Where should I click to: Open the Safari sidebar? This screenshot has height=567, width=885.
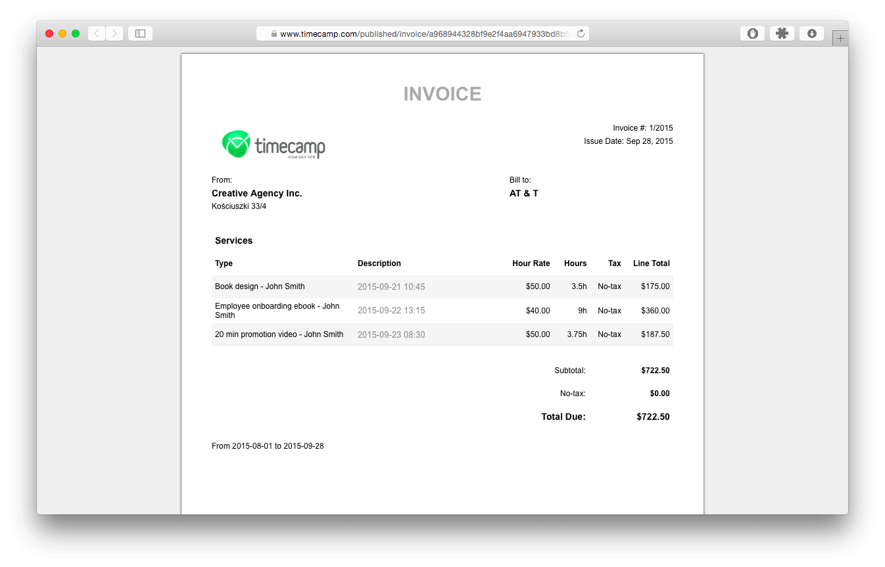pyautogui.click(x=140, y=33)
